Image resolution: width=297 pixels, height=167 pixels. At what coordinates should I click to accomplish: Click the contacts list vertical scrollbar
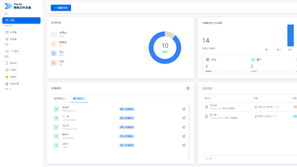pyautogui.click(x=189, y=132)
